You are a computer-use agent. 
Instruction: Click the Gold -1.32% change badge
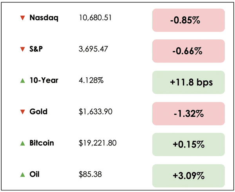coord(188,114)
